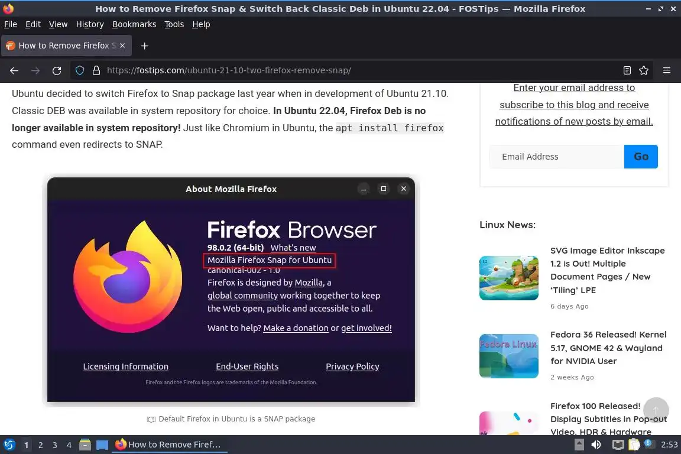Click the Firefox icon in title bar
This screenshot has height=454, width=681.
click(x=8, y=8)
